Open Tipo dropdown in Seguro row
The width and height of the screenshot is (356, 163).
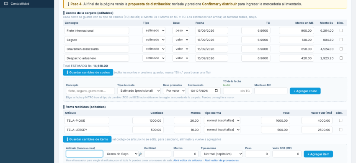pos(154,40)
